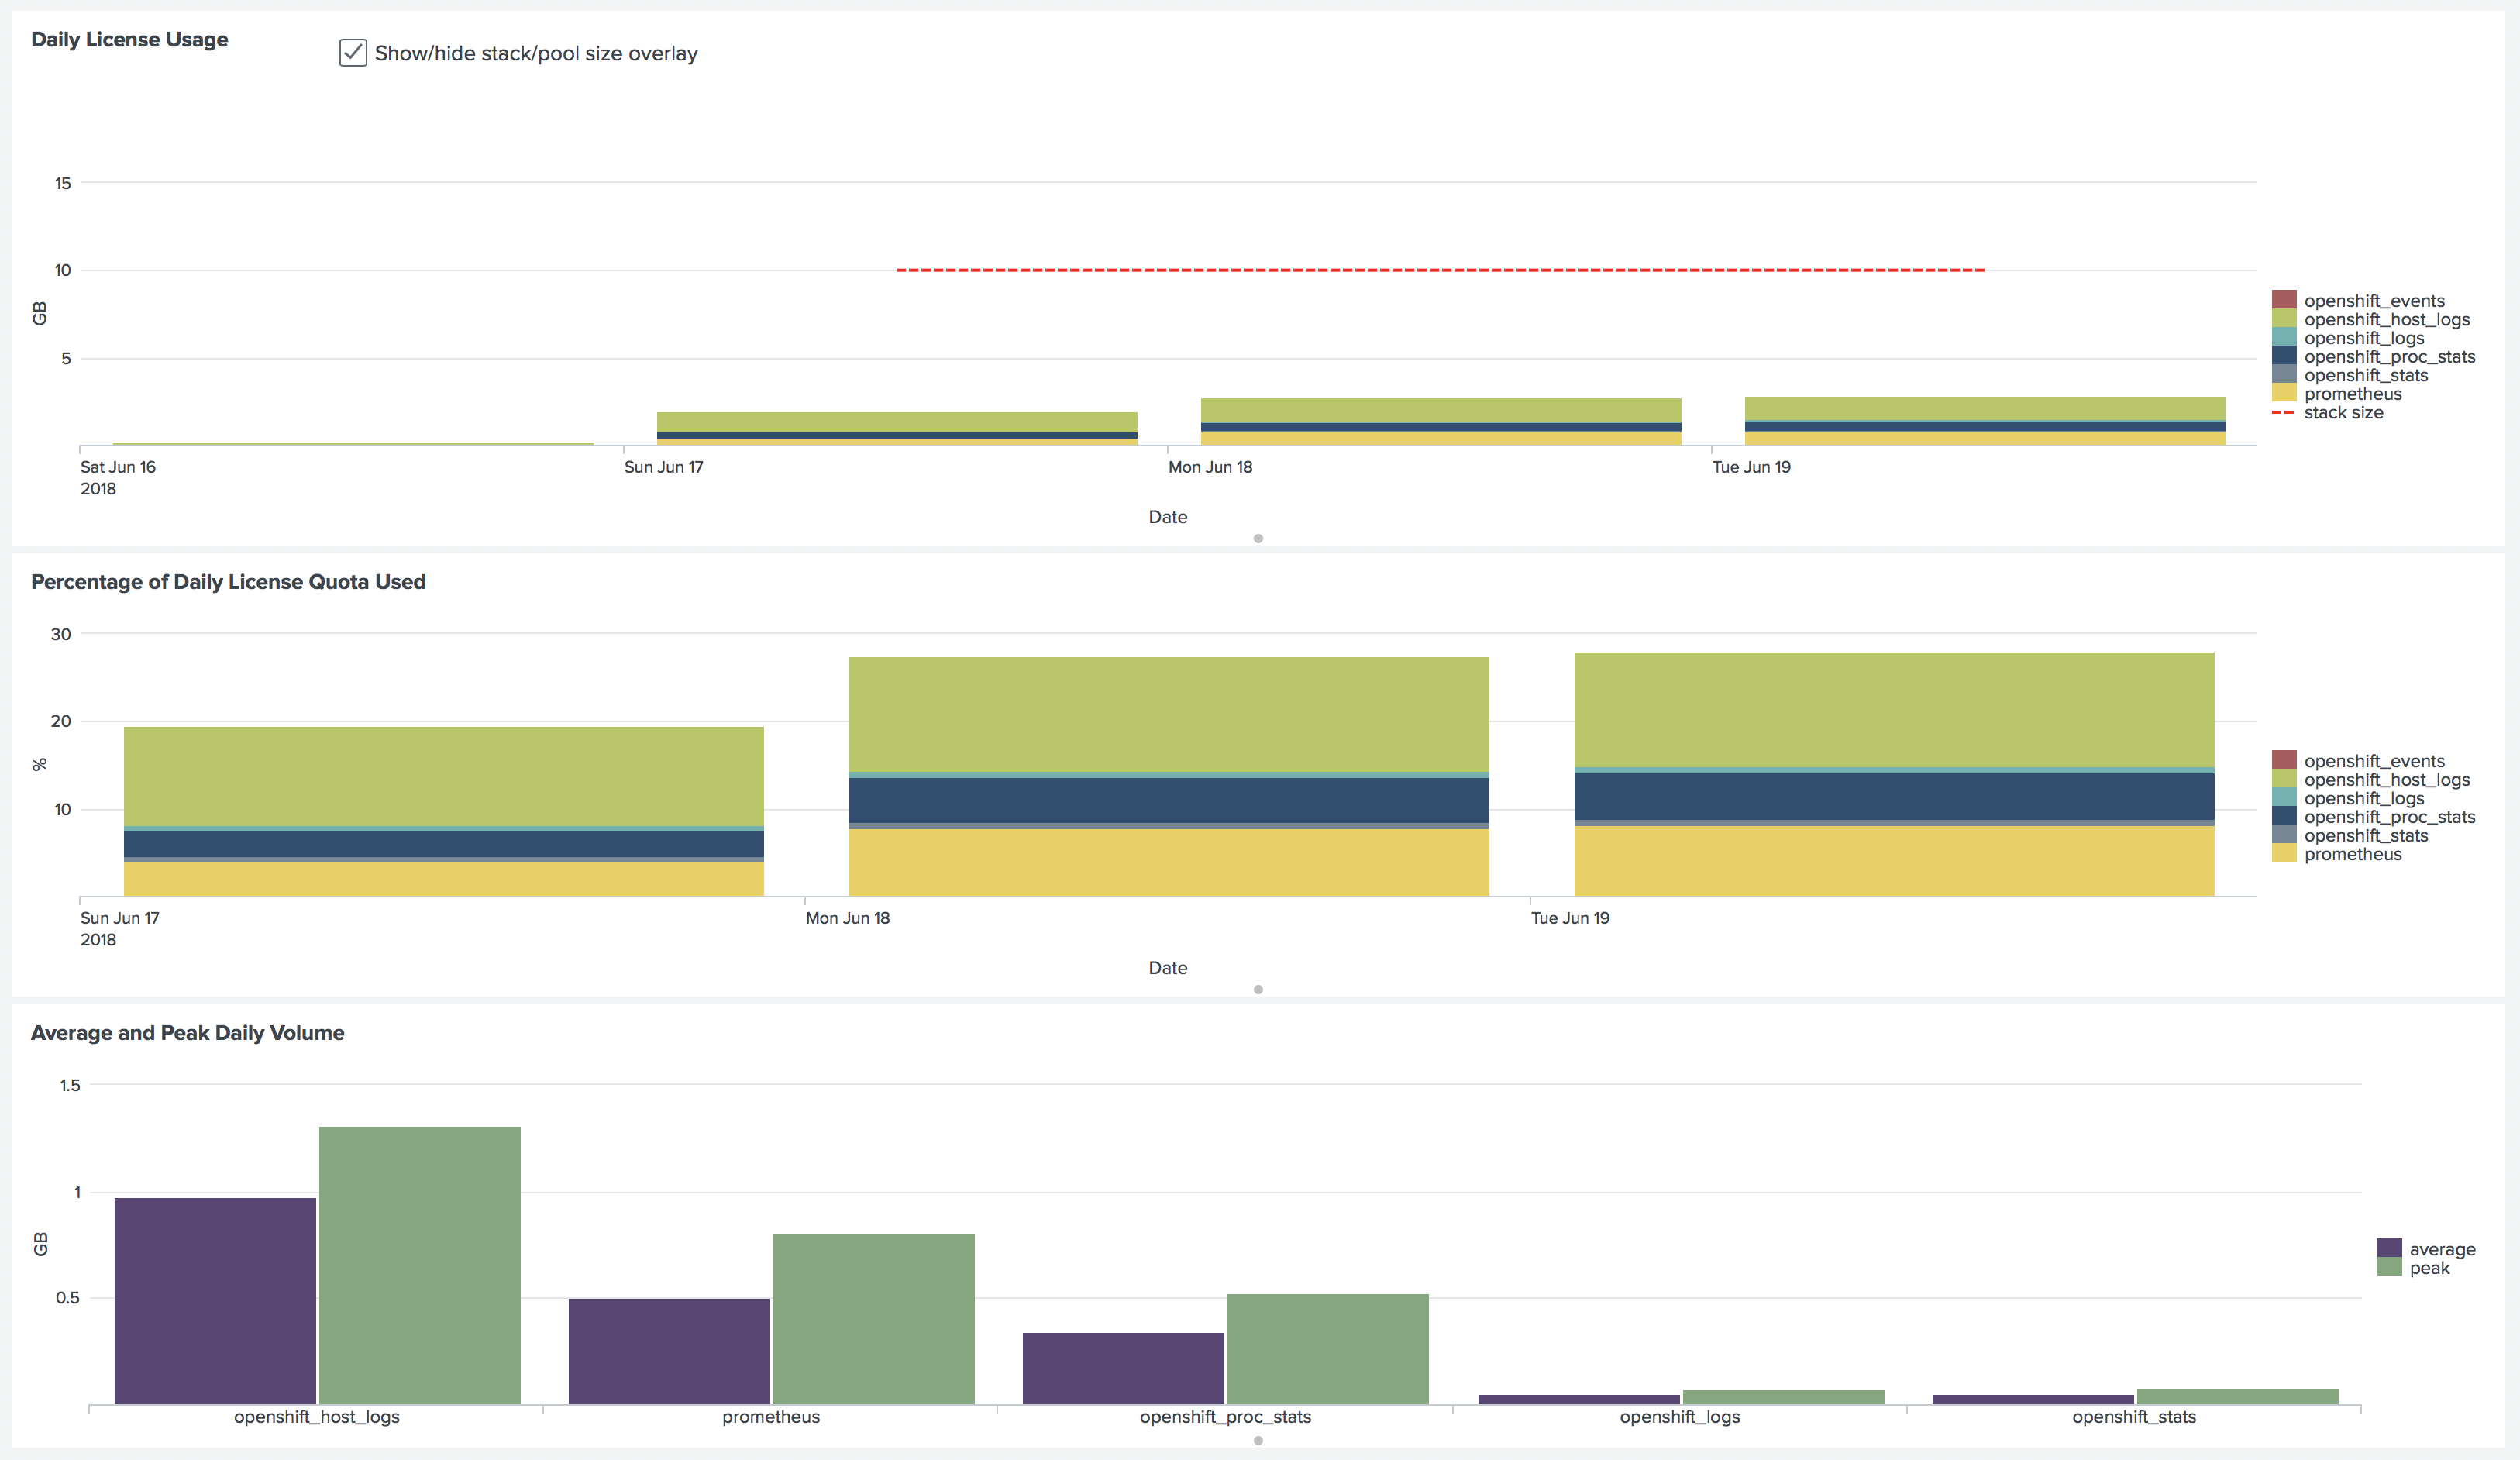Click 'Tue Jun 19' axis label in percentage chart

coord(1570,918)
